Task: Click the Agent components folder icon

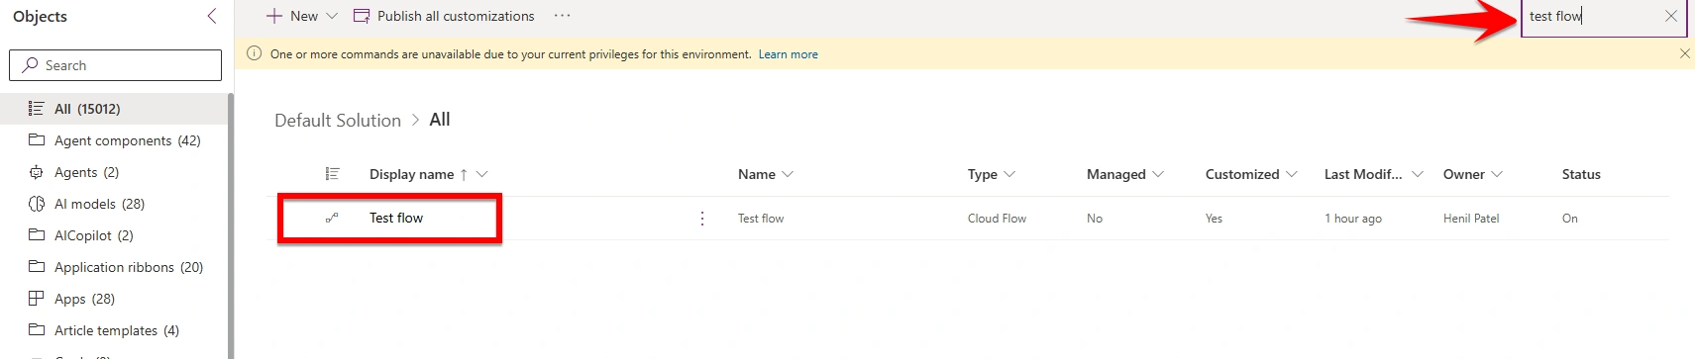Action: point(37,139)
